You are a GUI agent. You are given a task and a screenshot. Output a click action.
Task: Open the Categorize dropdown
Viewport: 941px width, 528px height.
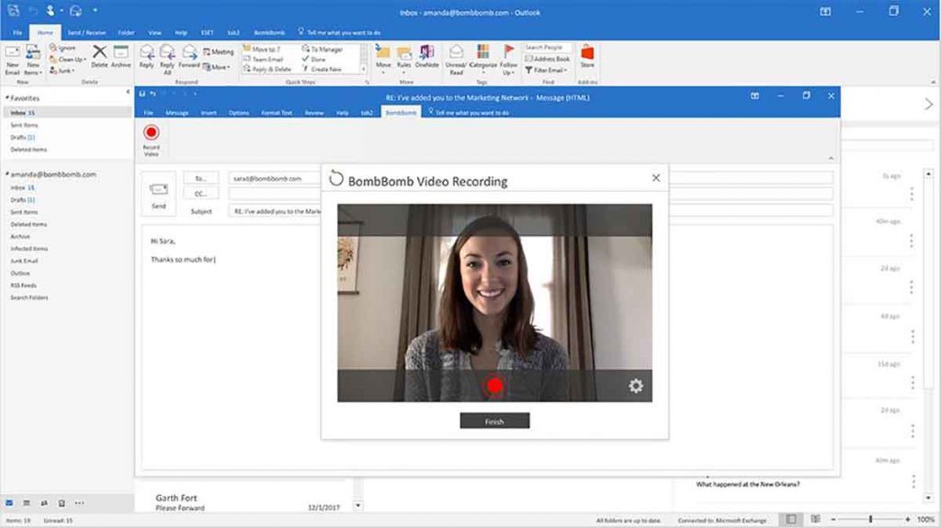[x=483, y=60]
